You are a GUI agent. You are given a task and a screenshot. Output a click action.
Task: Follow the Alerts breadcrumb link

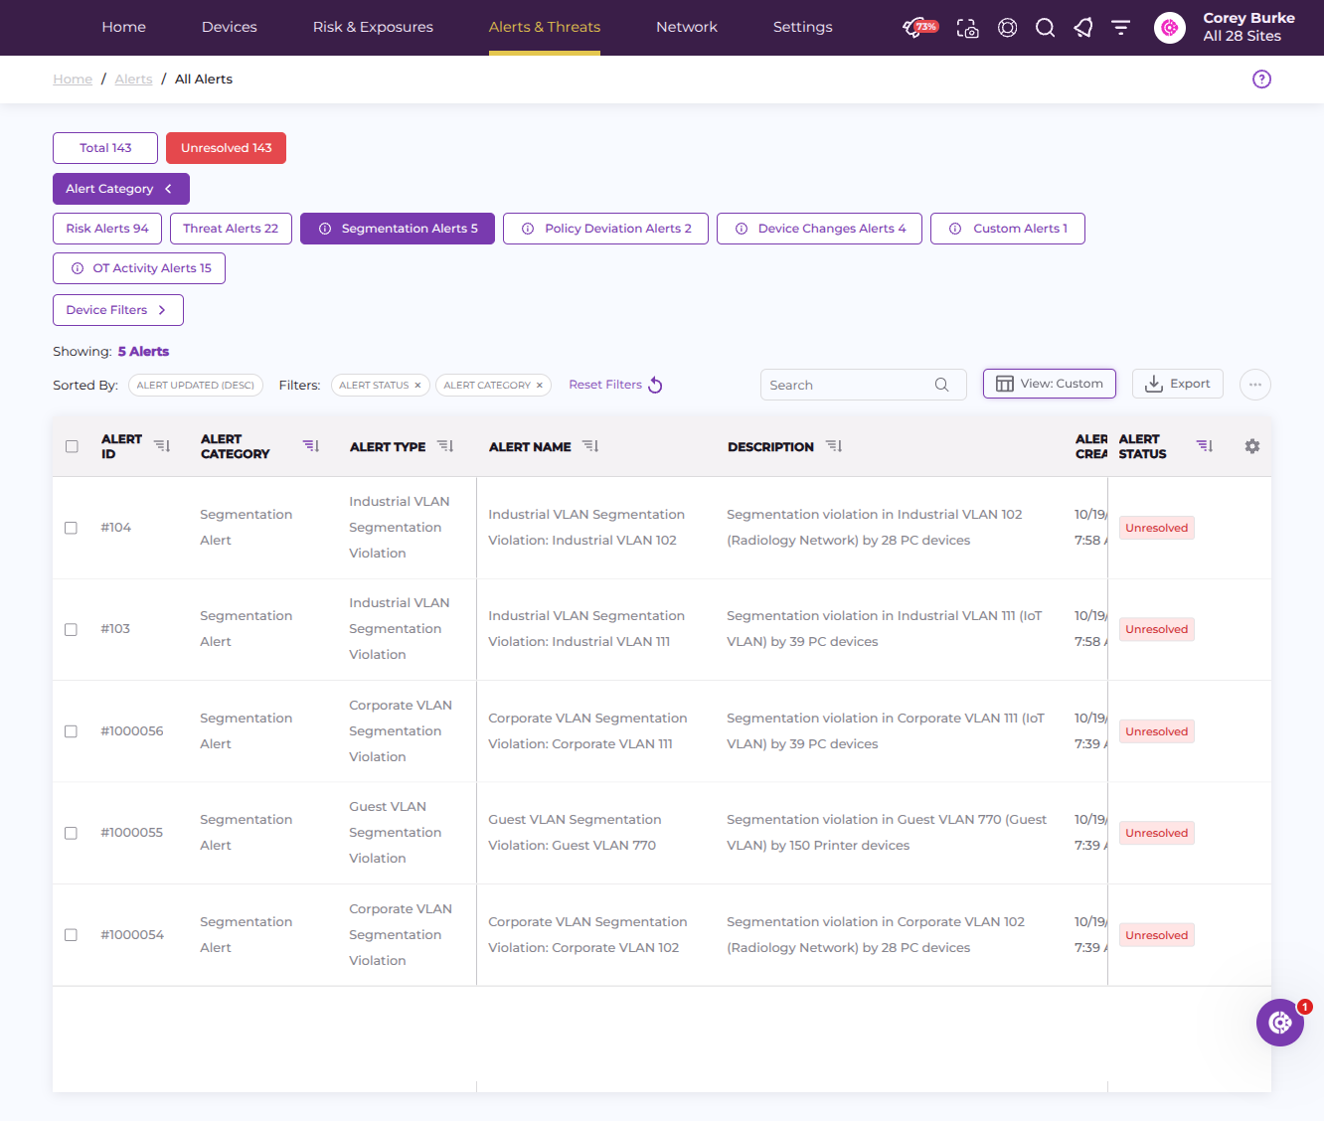133,80
